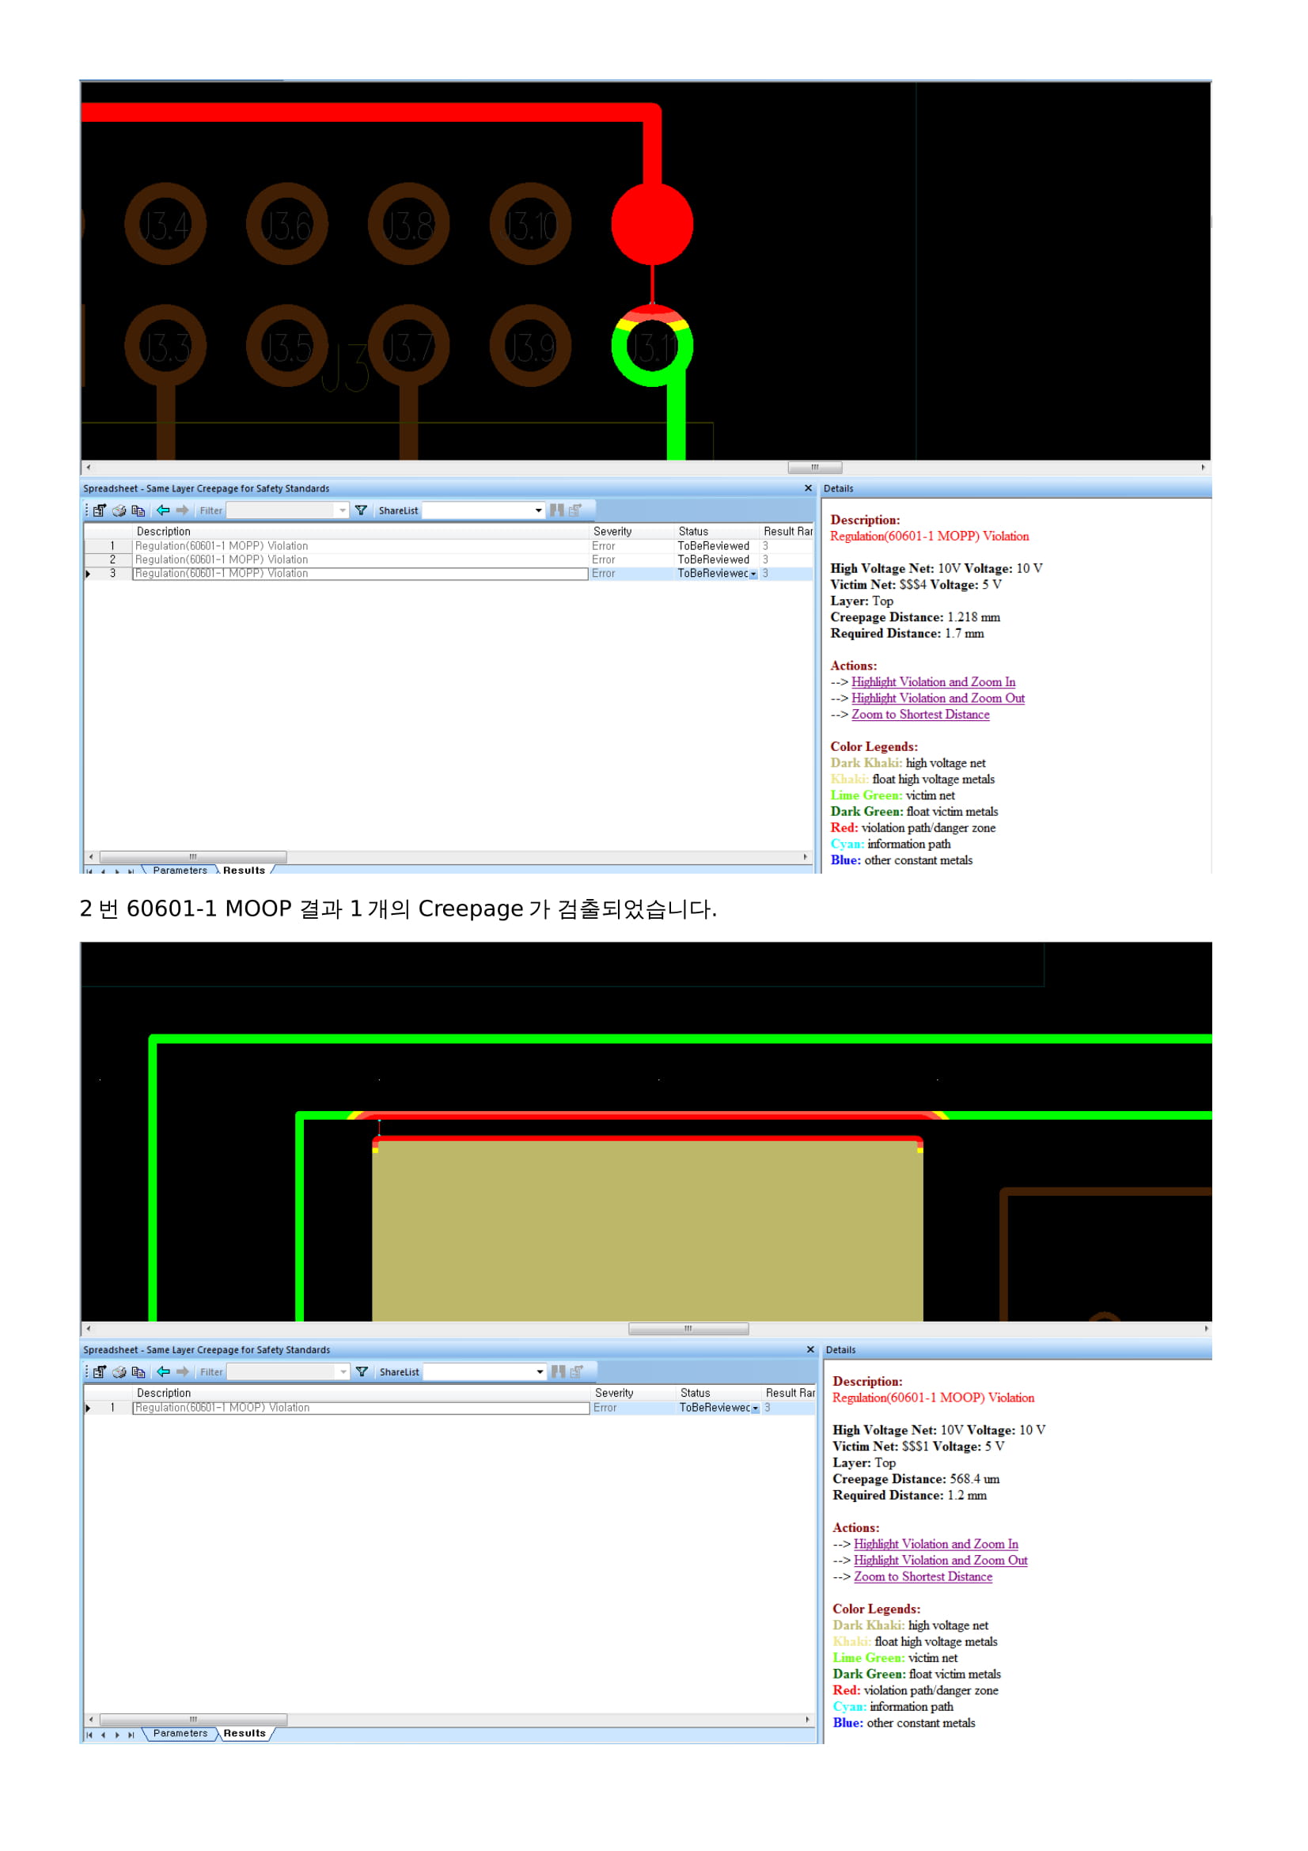
Task: Expand the Status dropdown on the MOOP violation row
Action: click(755, 1409)
